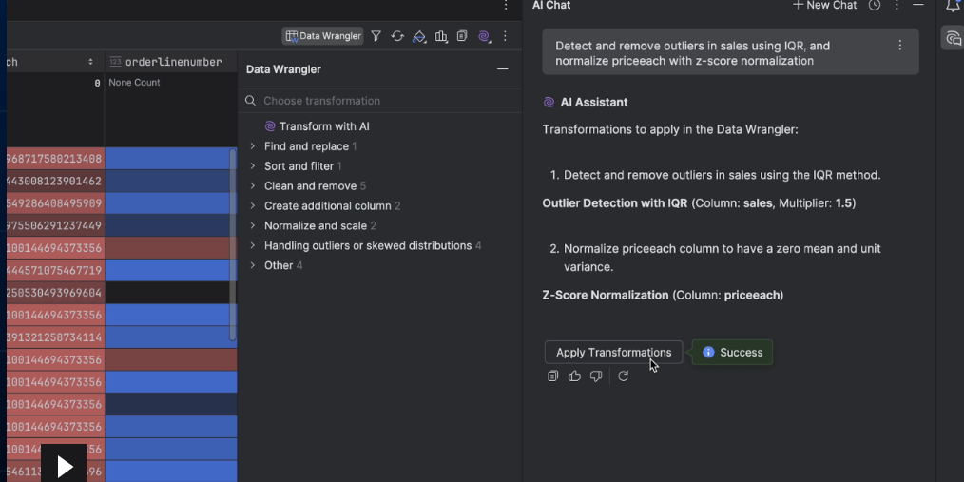Start a New Chat

[x=824, y=6]
